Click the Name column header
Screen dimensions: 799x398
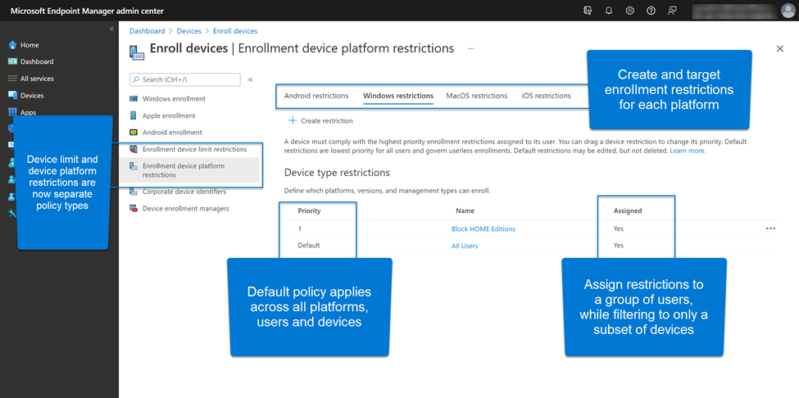465,210
